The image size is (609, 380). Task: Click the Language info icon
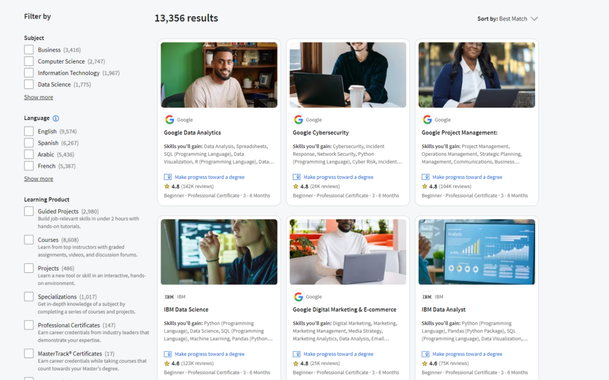point(55,118)
